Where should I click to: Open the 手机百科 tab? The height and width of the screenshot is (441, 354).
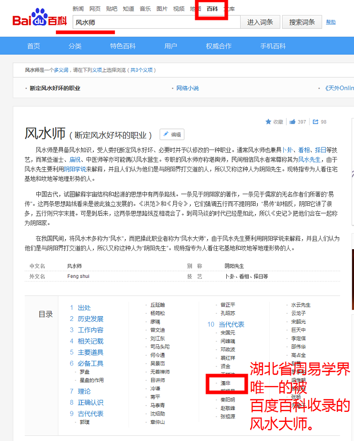click(273, 46)
